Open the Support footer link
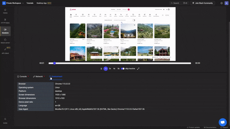The image size is (230, 129). (224, 127)
